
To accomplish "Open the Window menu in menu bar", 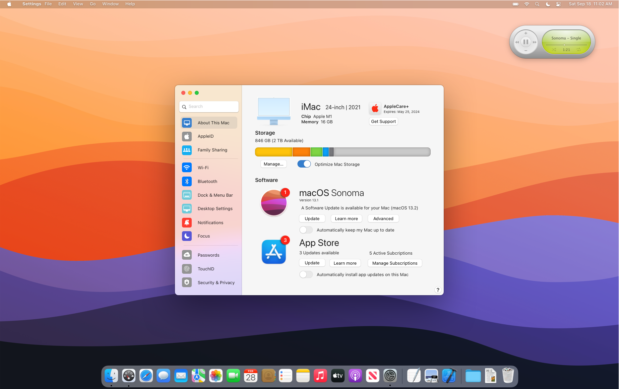I will tap(110, 4).
